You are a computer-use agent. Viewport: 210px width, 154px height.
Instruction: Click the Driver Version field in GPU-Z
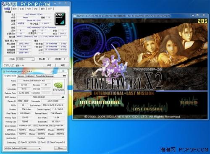(x=41, y=125)
